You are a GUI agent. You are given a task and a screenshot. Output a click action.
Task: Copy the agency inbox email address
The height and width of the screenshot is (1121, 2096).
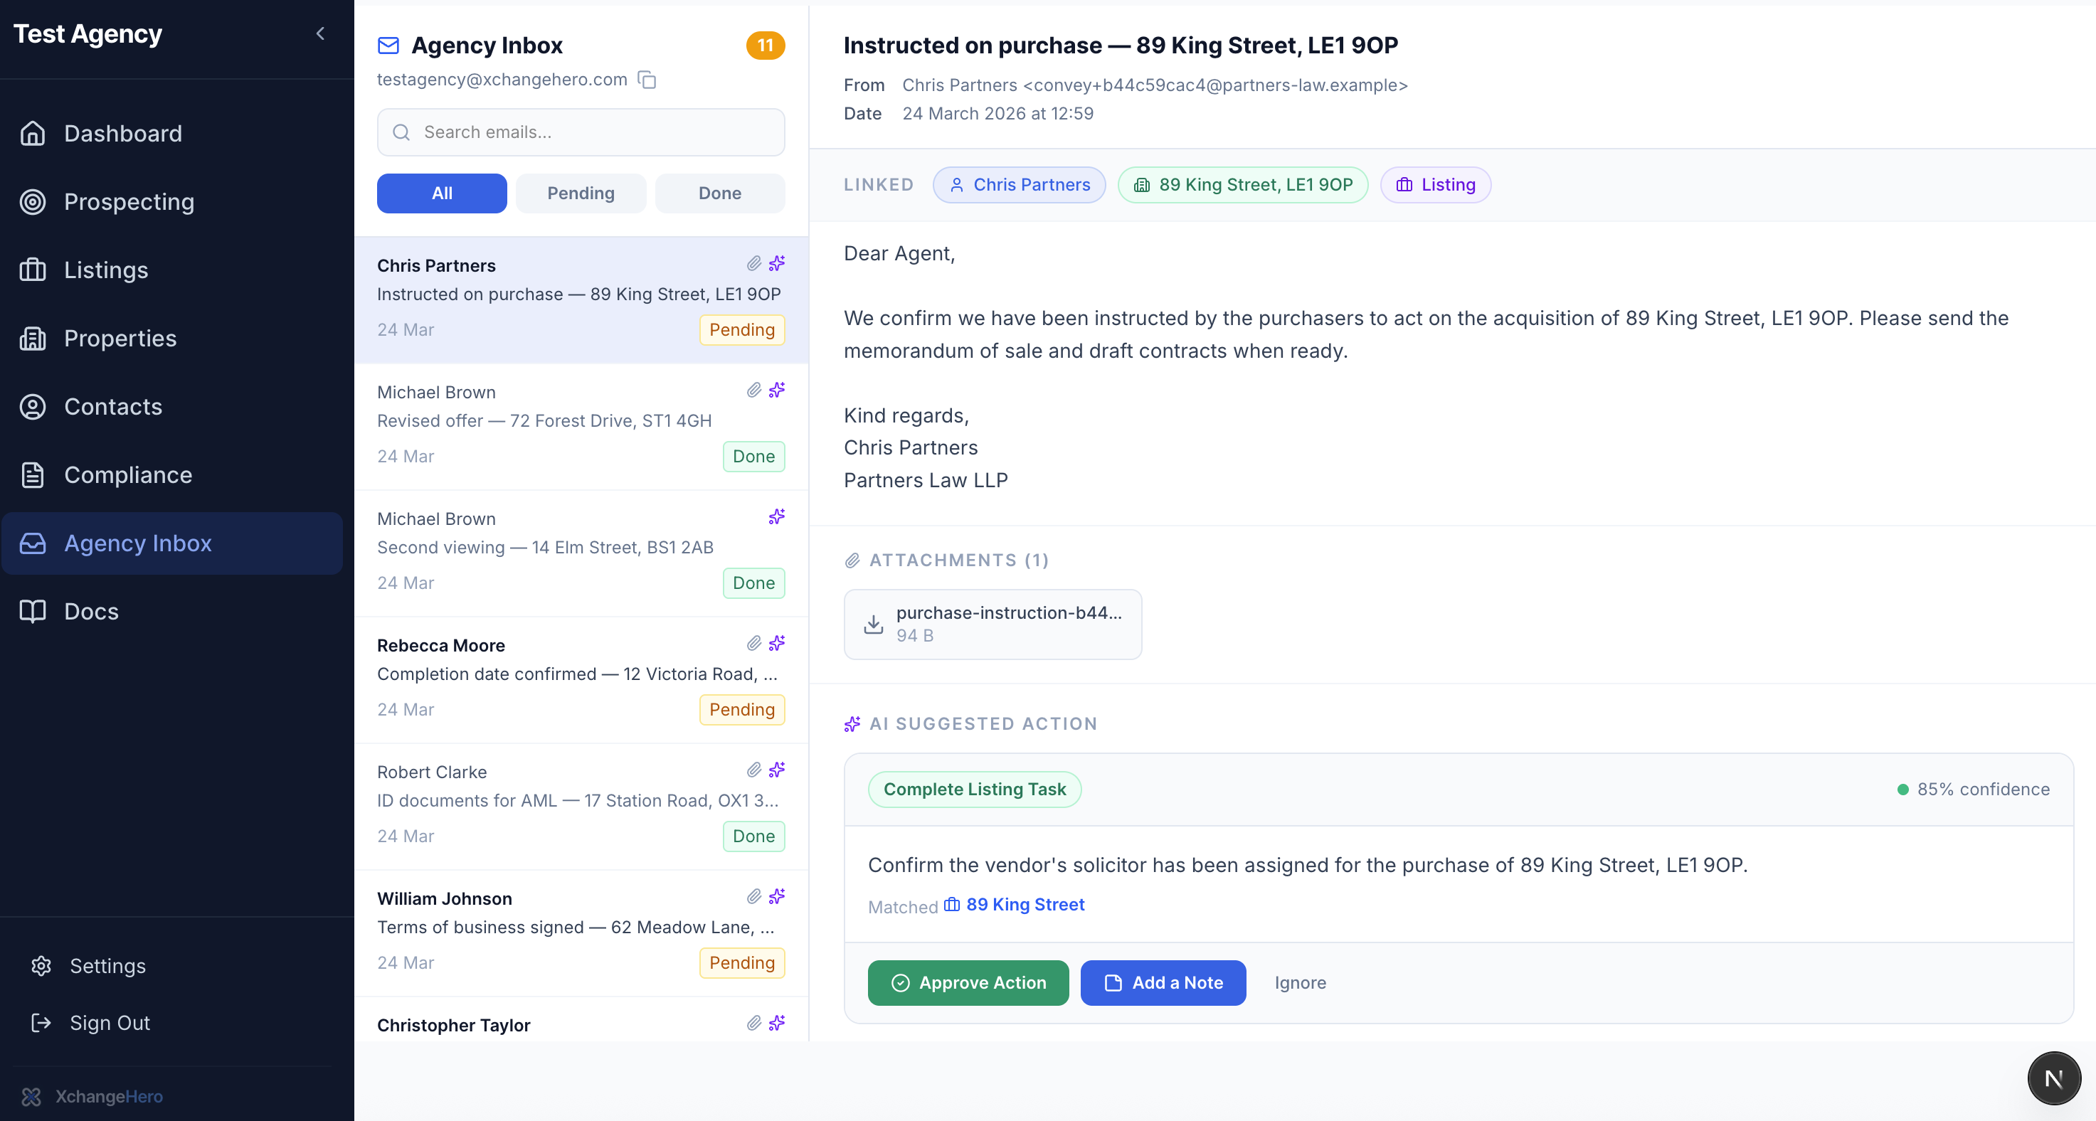pos(647,80)
